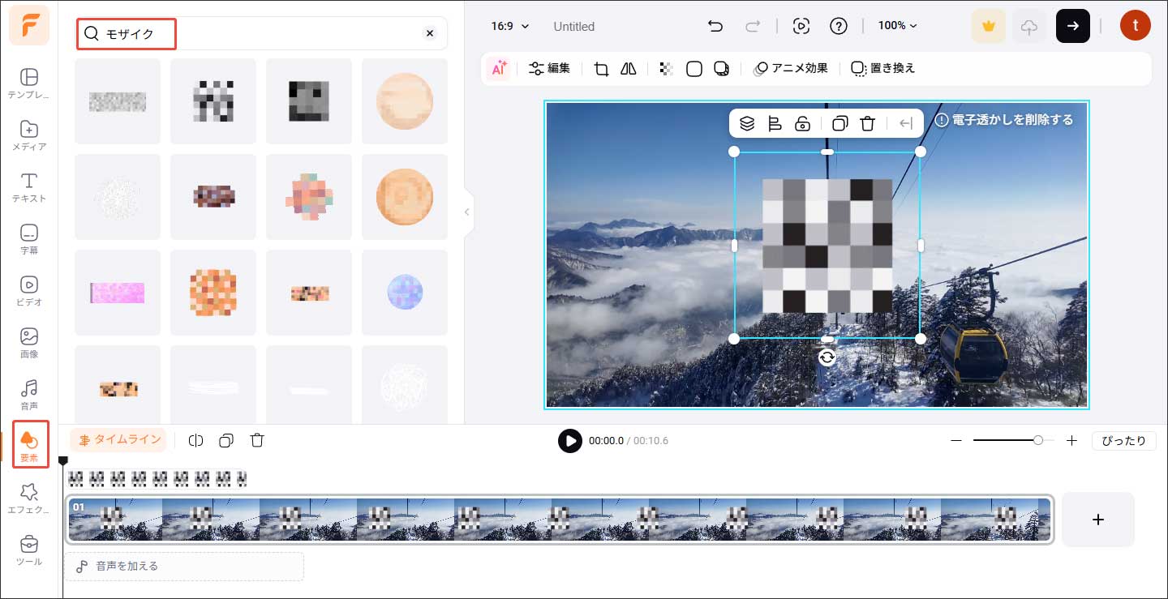Select the pastel multicolor pixel blob thumbnail
Screen dimensions: 1168x599
[x=309, y=197]
